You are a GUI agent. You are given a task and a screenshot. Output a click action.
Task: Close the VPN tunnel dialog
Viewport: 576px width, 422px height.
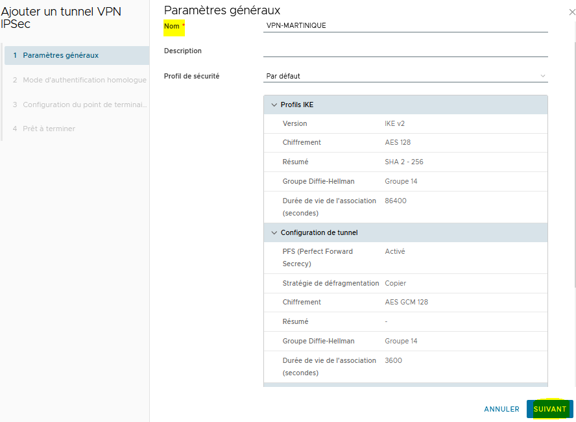(x=571, y=12)
